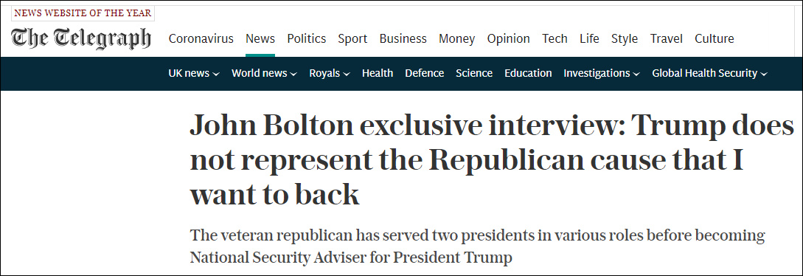Image resolution: width=803 pixels, height=276 pixels.
Task: Open the Sport section
Action: coord(352,38)
